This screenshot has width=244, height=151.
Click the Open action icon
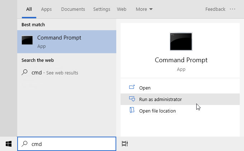[x=132, y=87]
